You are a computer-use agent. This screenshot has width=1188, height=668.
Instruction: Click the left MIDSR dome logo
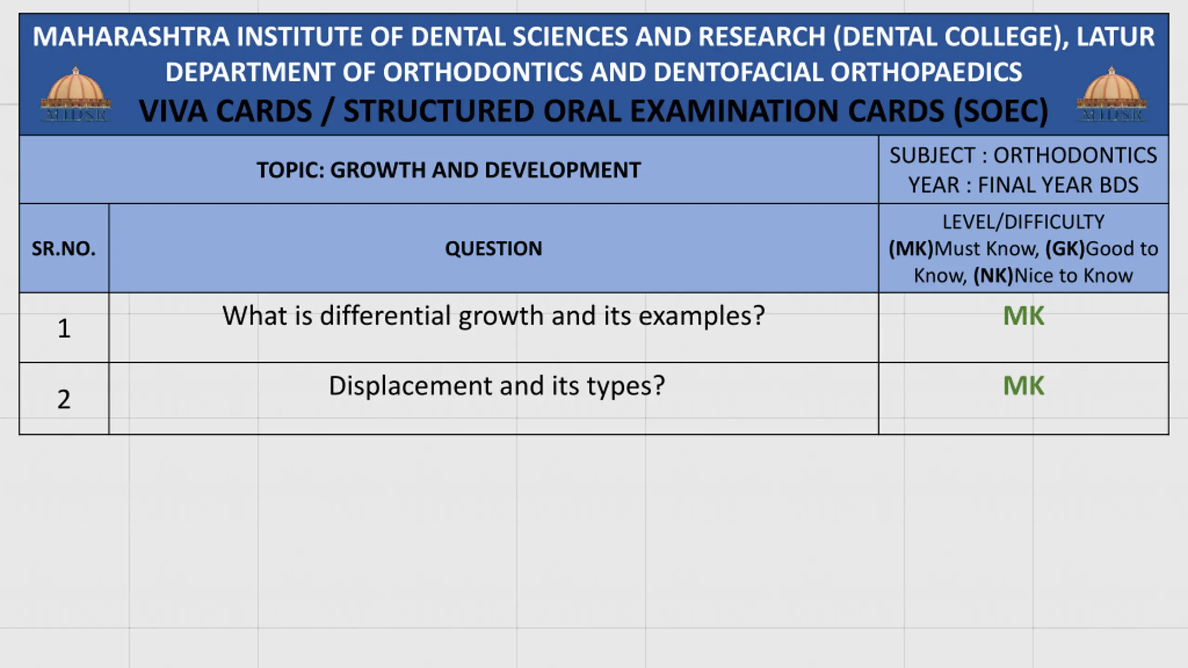76,95
